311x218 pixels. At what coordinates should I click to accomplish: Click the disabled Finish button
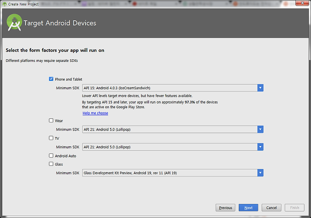coord(295,208)
